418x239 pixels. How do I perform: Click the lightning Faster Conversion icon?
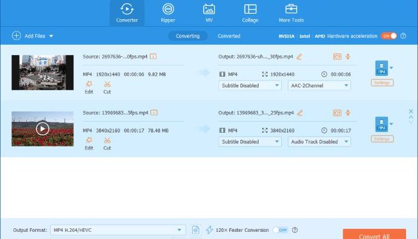point(210,230)
